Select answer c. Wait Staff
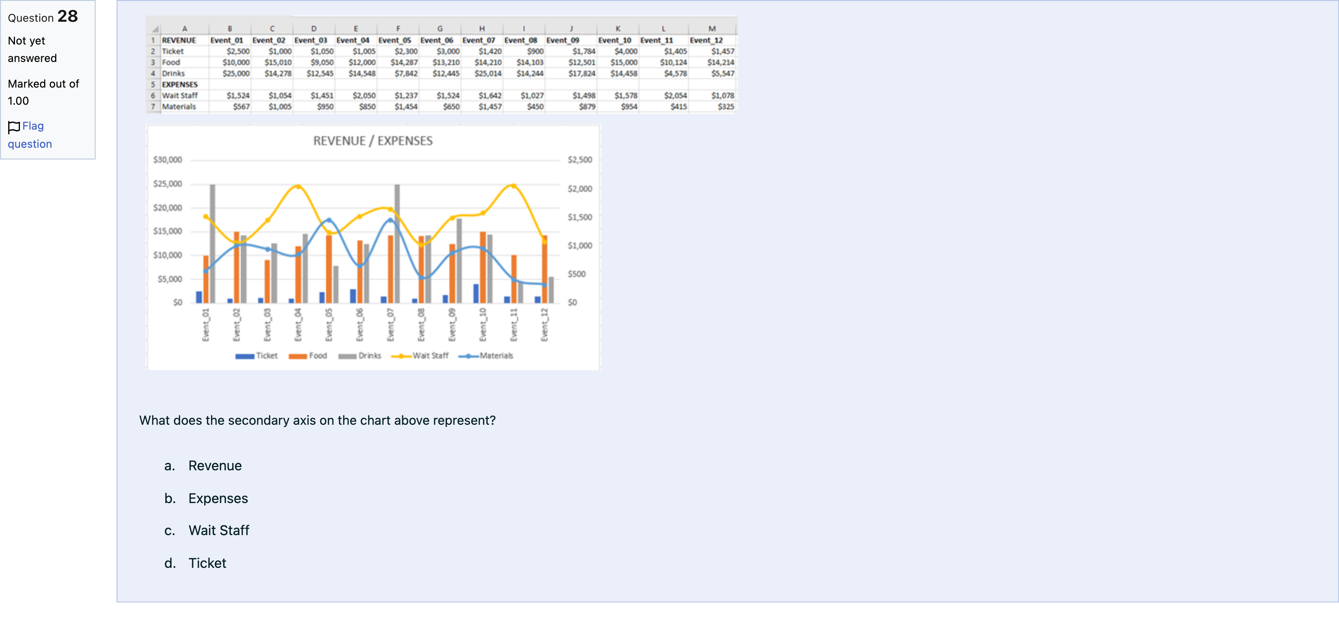 coord(218,530)
